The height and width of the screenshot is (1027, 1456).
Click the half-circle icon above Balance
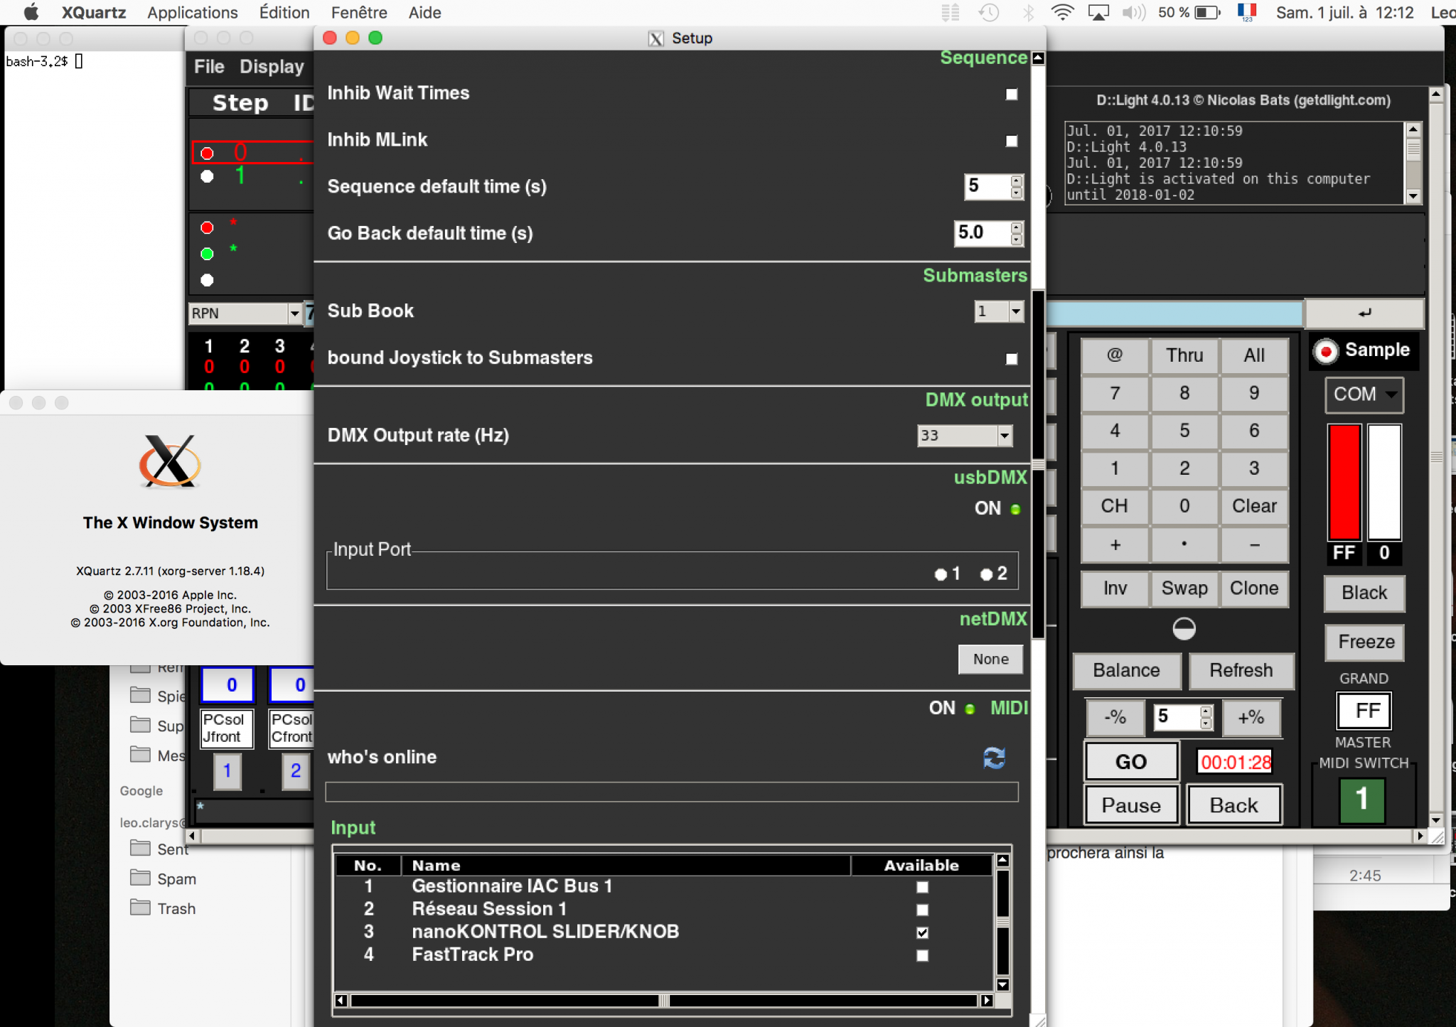pos(1184,628)
